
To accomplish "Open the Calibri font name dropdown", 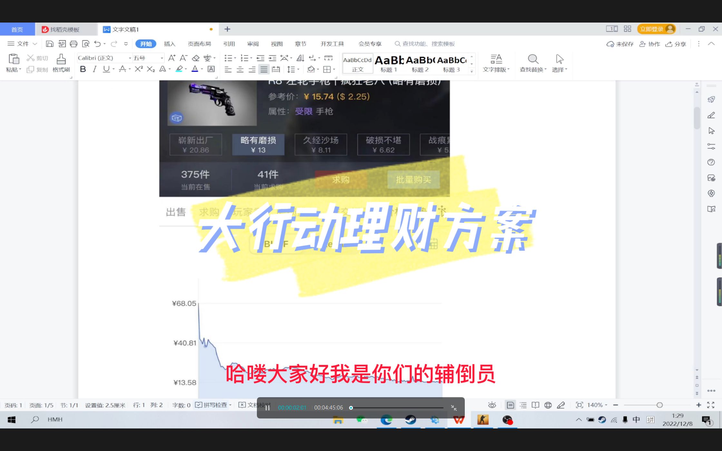I will pyautogui.click(x=130, y=58).
